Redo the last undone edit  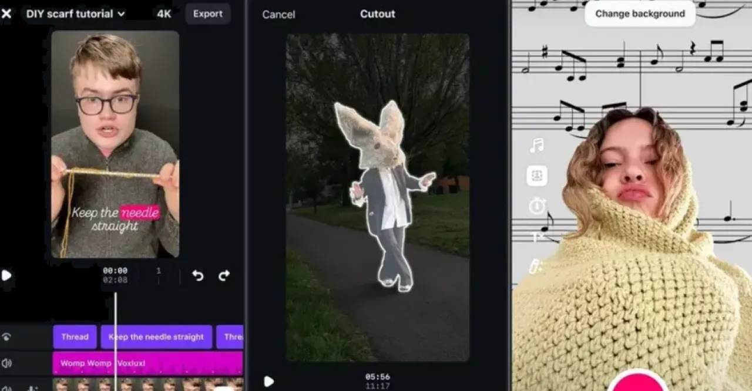(x=224, y=275)
